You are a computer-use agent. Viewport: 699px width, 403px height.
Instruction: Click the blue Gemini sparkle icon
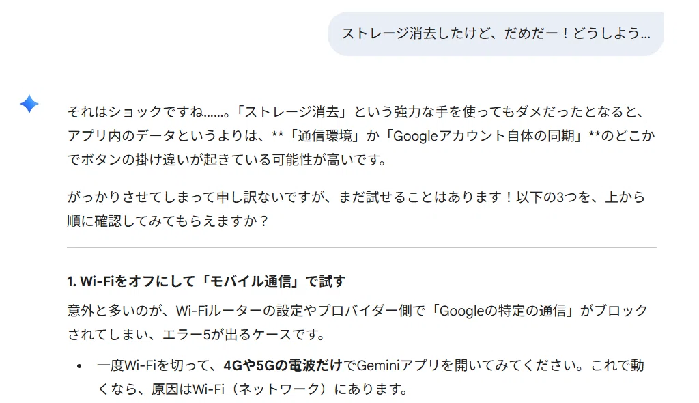[x=29, y=104]
